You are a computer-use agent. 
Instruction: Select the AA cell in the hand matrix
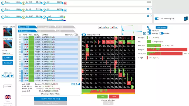click(83, 38)
